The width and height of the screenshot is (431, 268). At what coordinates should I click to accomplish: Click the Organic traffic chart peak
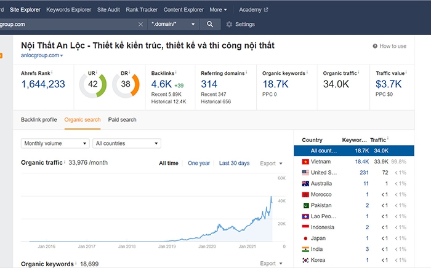[x=271, y=197]
